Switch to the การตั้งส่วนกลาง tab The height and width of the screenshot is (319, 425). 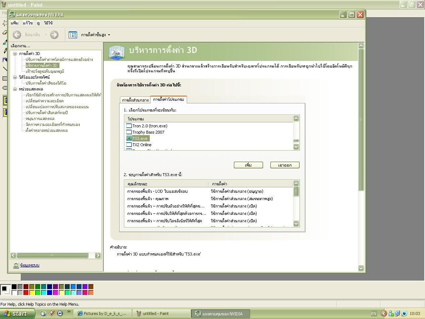[135, 100]
